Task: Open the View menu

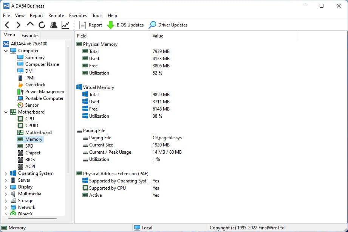Action: (x=20, y=16)
